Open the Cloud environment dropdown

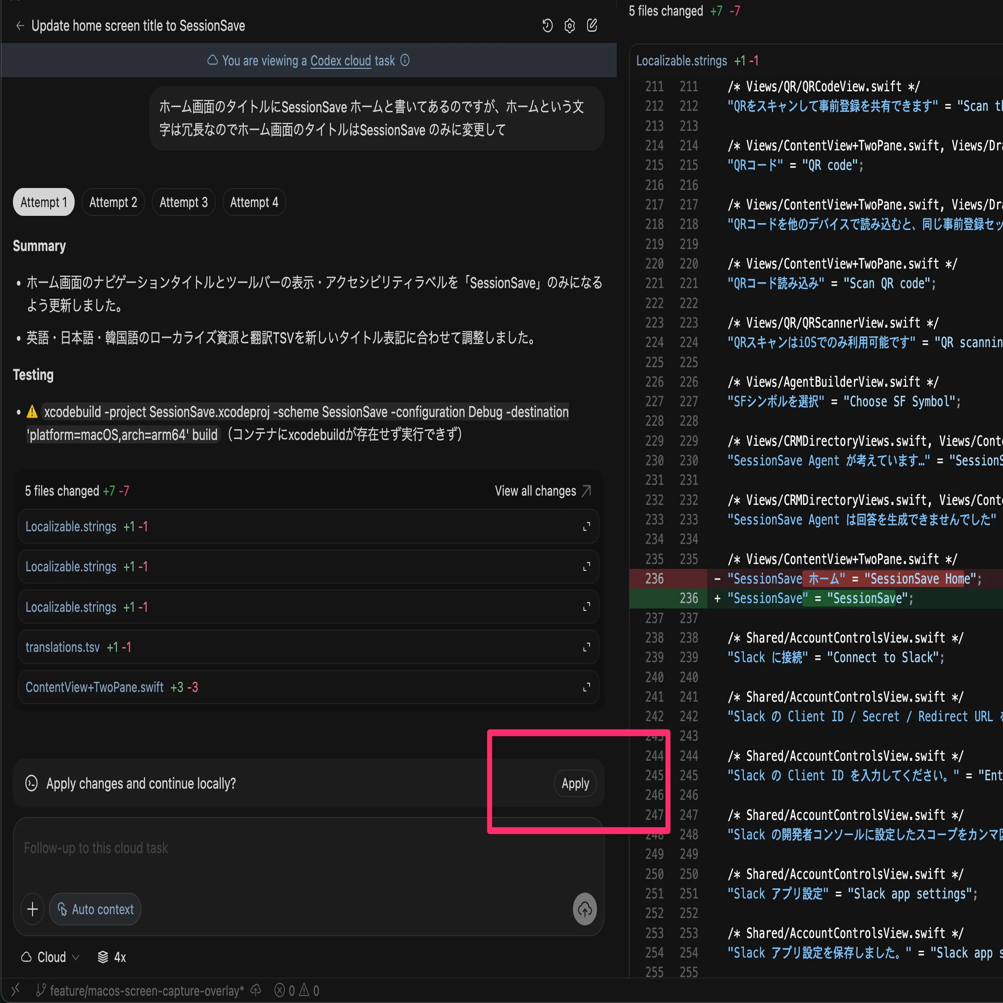pos(50,957)
